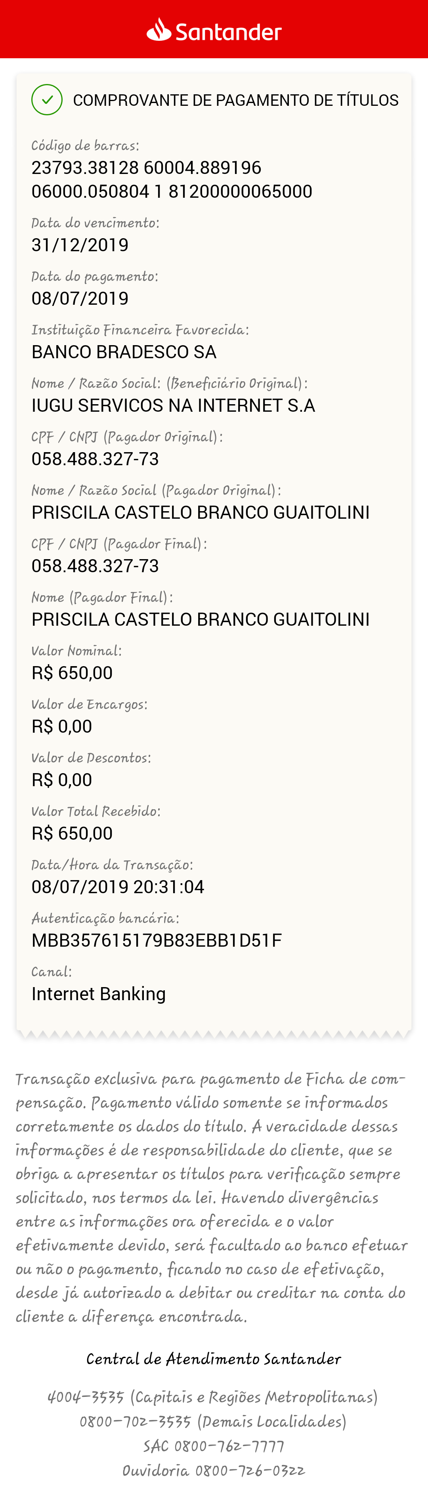The height and width of the screenshot is (1507, 428).
Task: Click the Valor Total Recebido amount
Action: click(x=72, y=833)
